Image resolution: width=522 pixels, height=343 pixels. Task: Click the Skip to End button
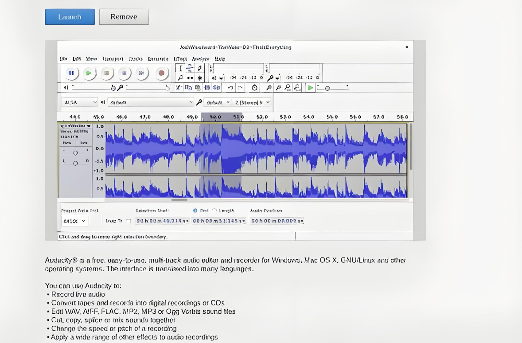(x=141, y=73)
